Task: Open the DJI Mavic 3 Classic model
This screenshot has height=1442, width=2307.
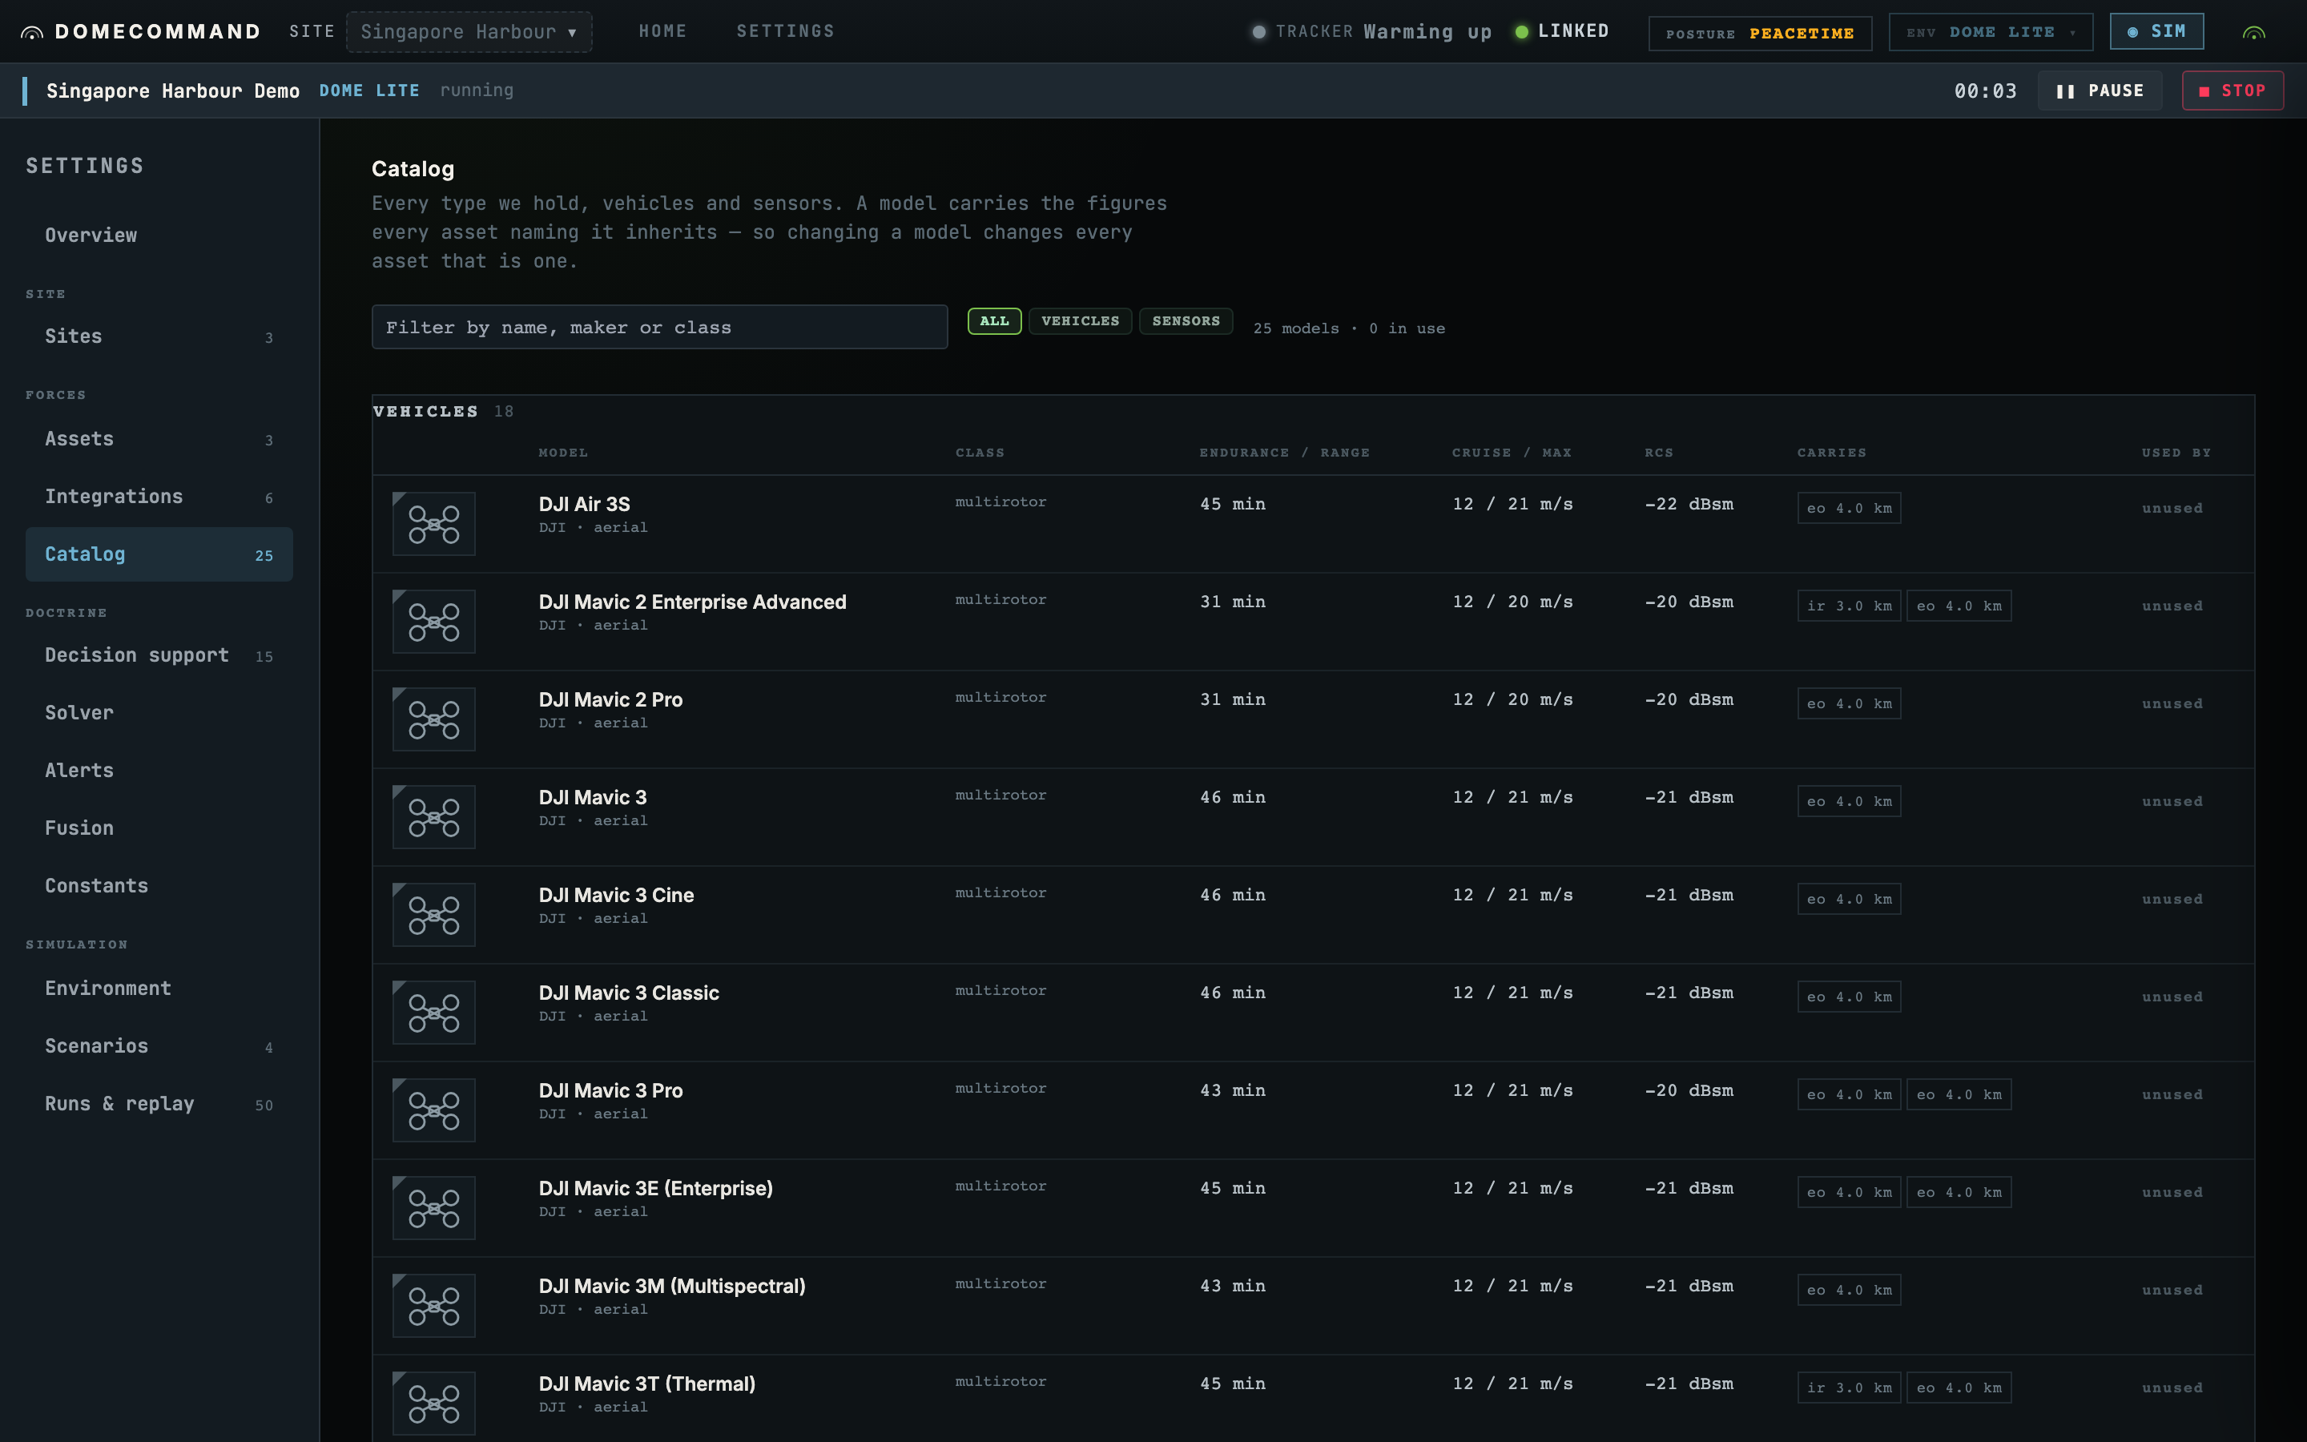Action: [629, 993]
